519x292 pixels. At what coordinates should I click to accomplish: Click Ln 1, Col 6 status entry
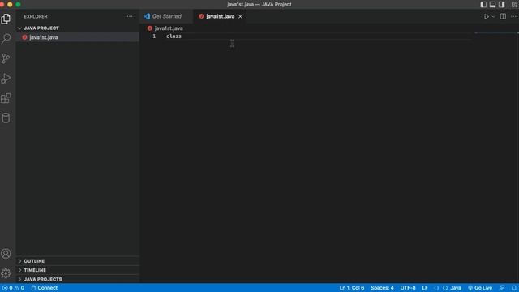(351, 288)
